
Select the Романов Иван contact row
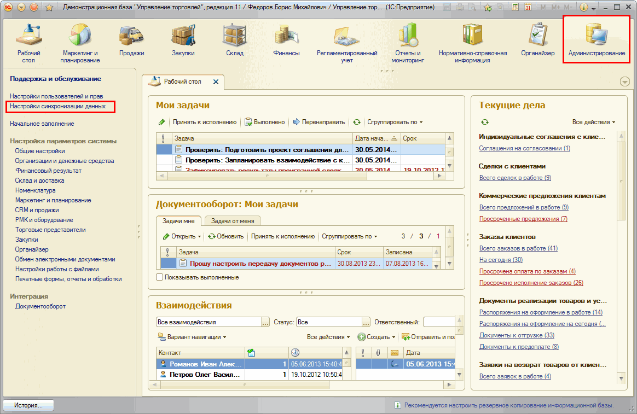click(x=248, y=364)
